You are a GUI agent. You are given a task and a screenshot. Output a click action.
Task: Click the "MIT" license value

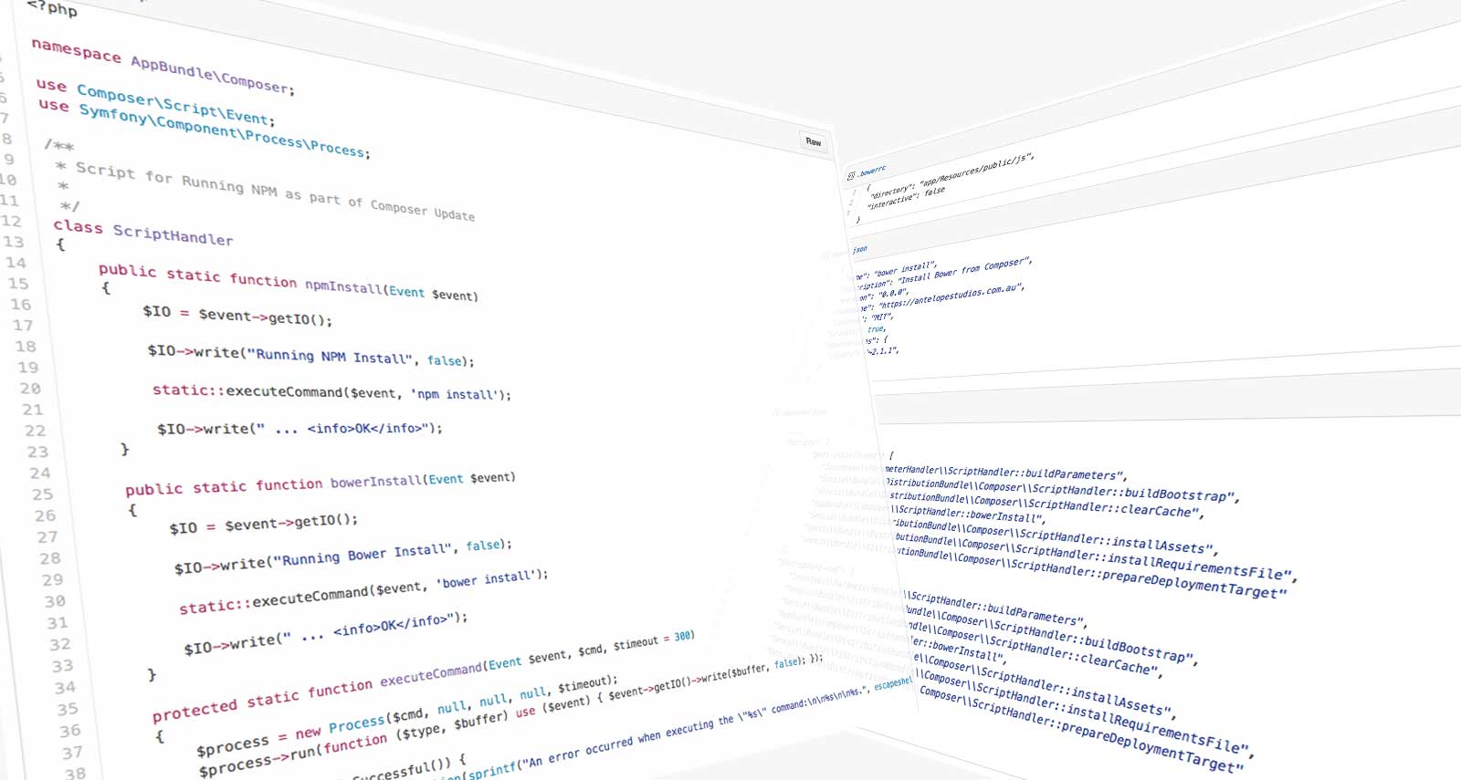881,317
